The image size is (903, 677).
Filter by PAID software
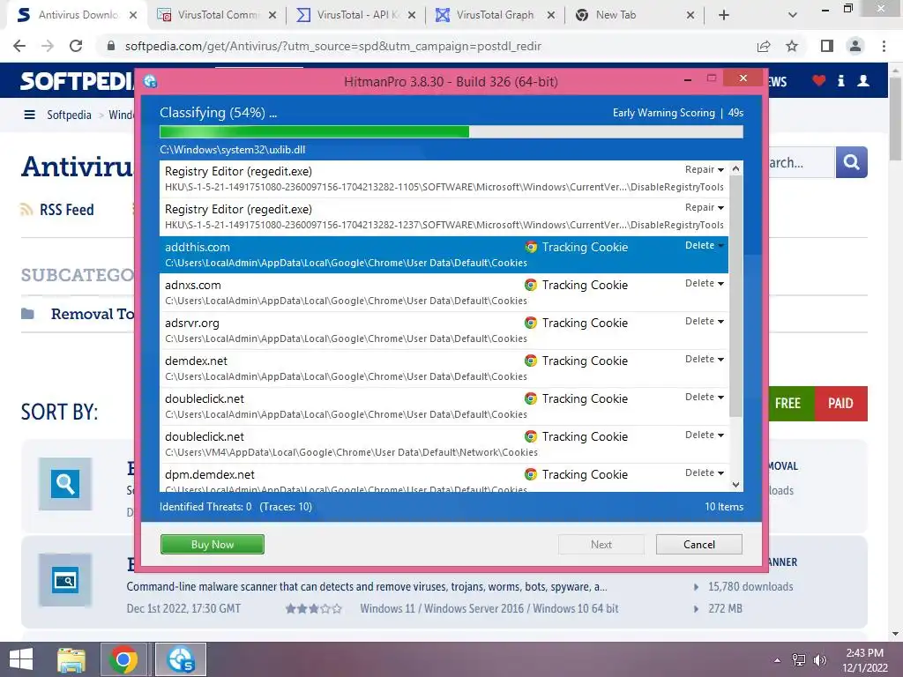click(840, 404)
